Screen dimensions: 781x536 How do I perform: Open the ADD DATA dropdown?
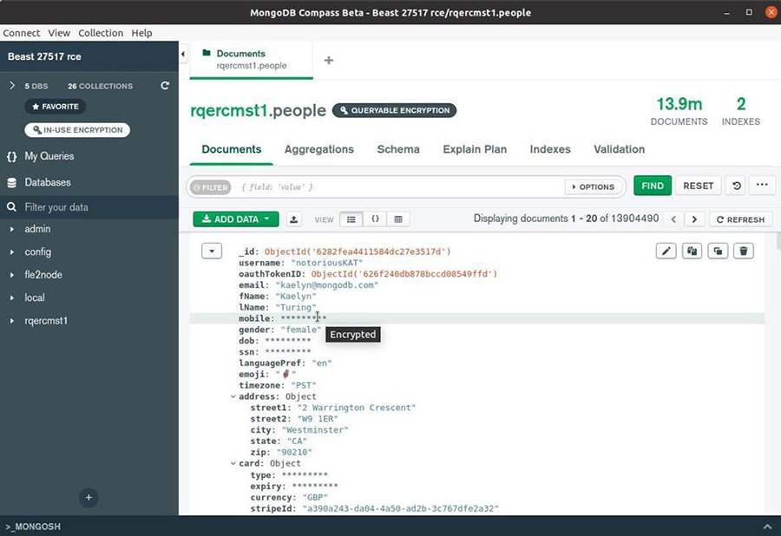[235, 219]
